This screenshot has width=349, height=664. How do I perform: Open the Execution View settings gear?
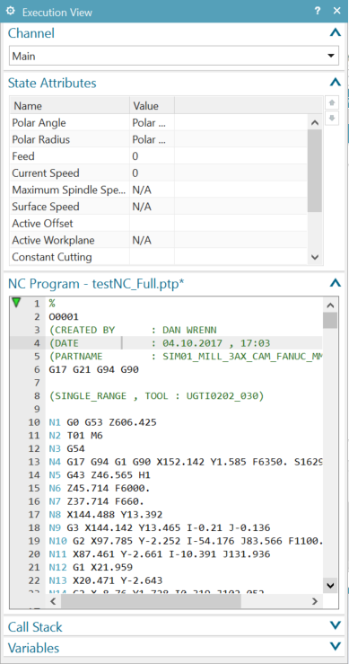[x=11, y=11]
